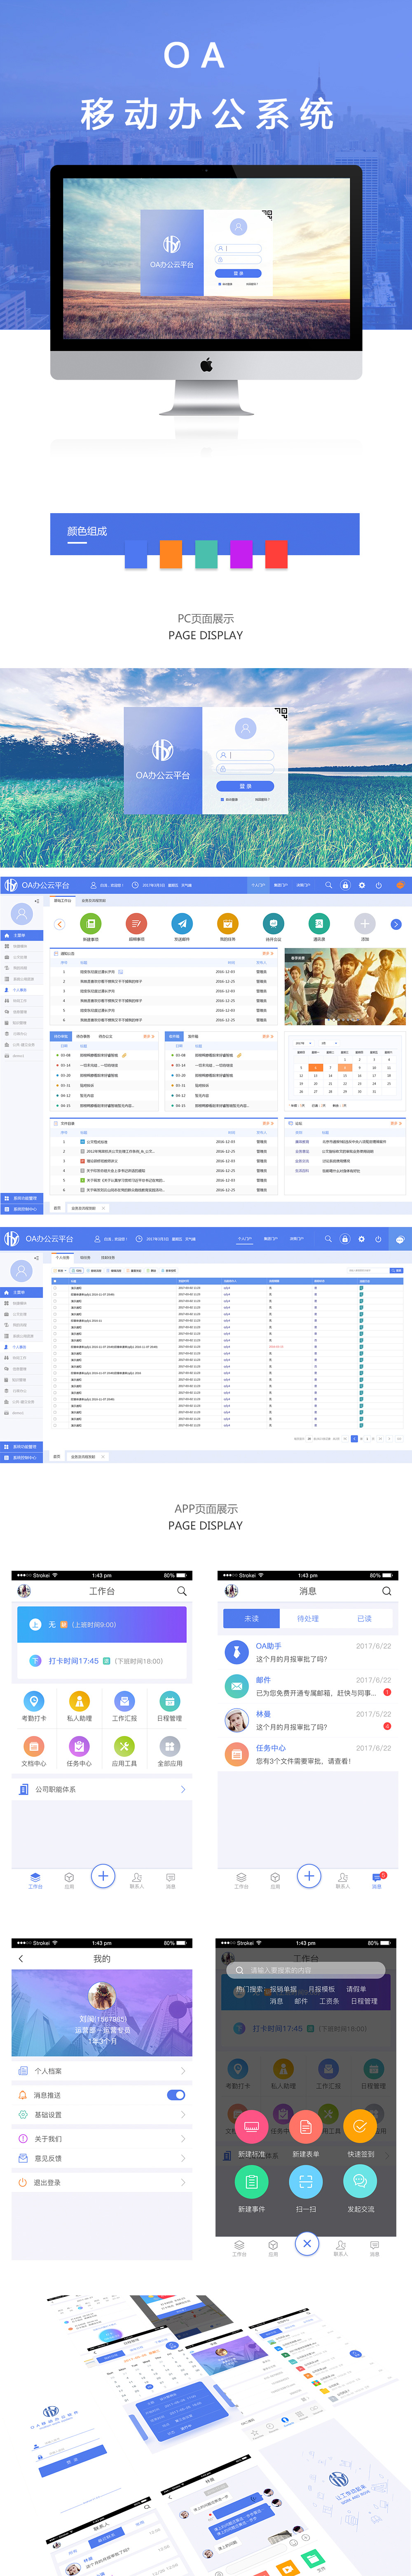
Task: Click the QR code icon on the large login page
Action: pyautogui.click(x=281, y=713)
